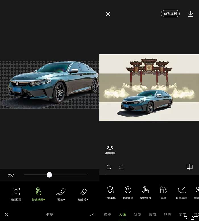This screenshot has width=199, height=221.
Task: Undo the last edit
Action: 109,167
